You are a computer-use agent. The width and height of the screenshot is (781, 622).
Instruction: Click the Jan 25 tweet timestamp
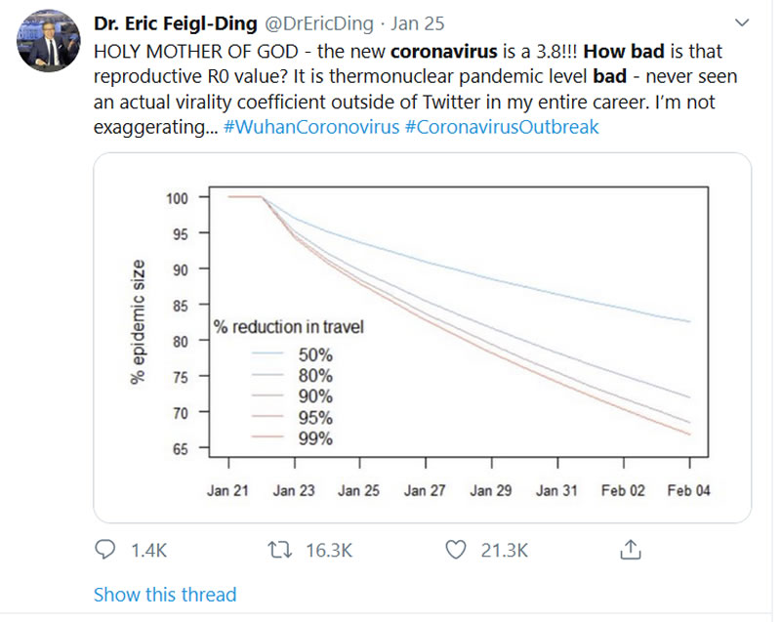(x=418, y=22)
